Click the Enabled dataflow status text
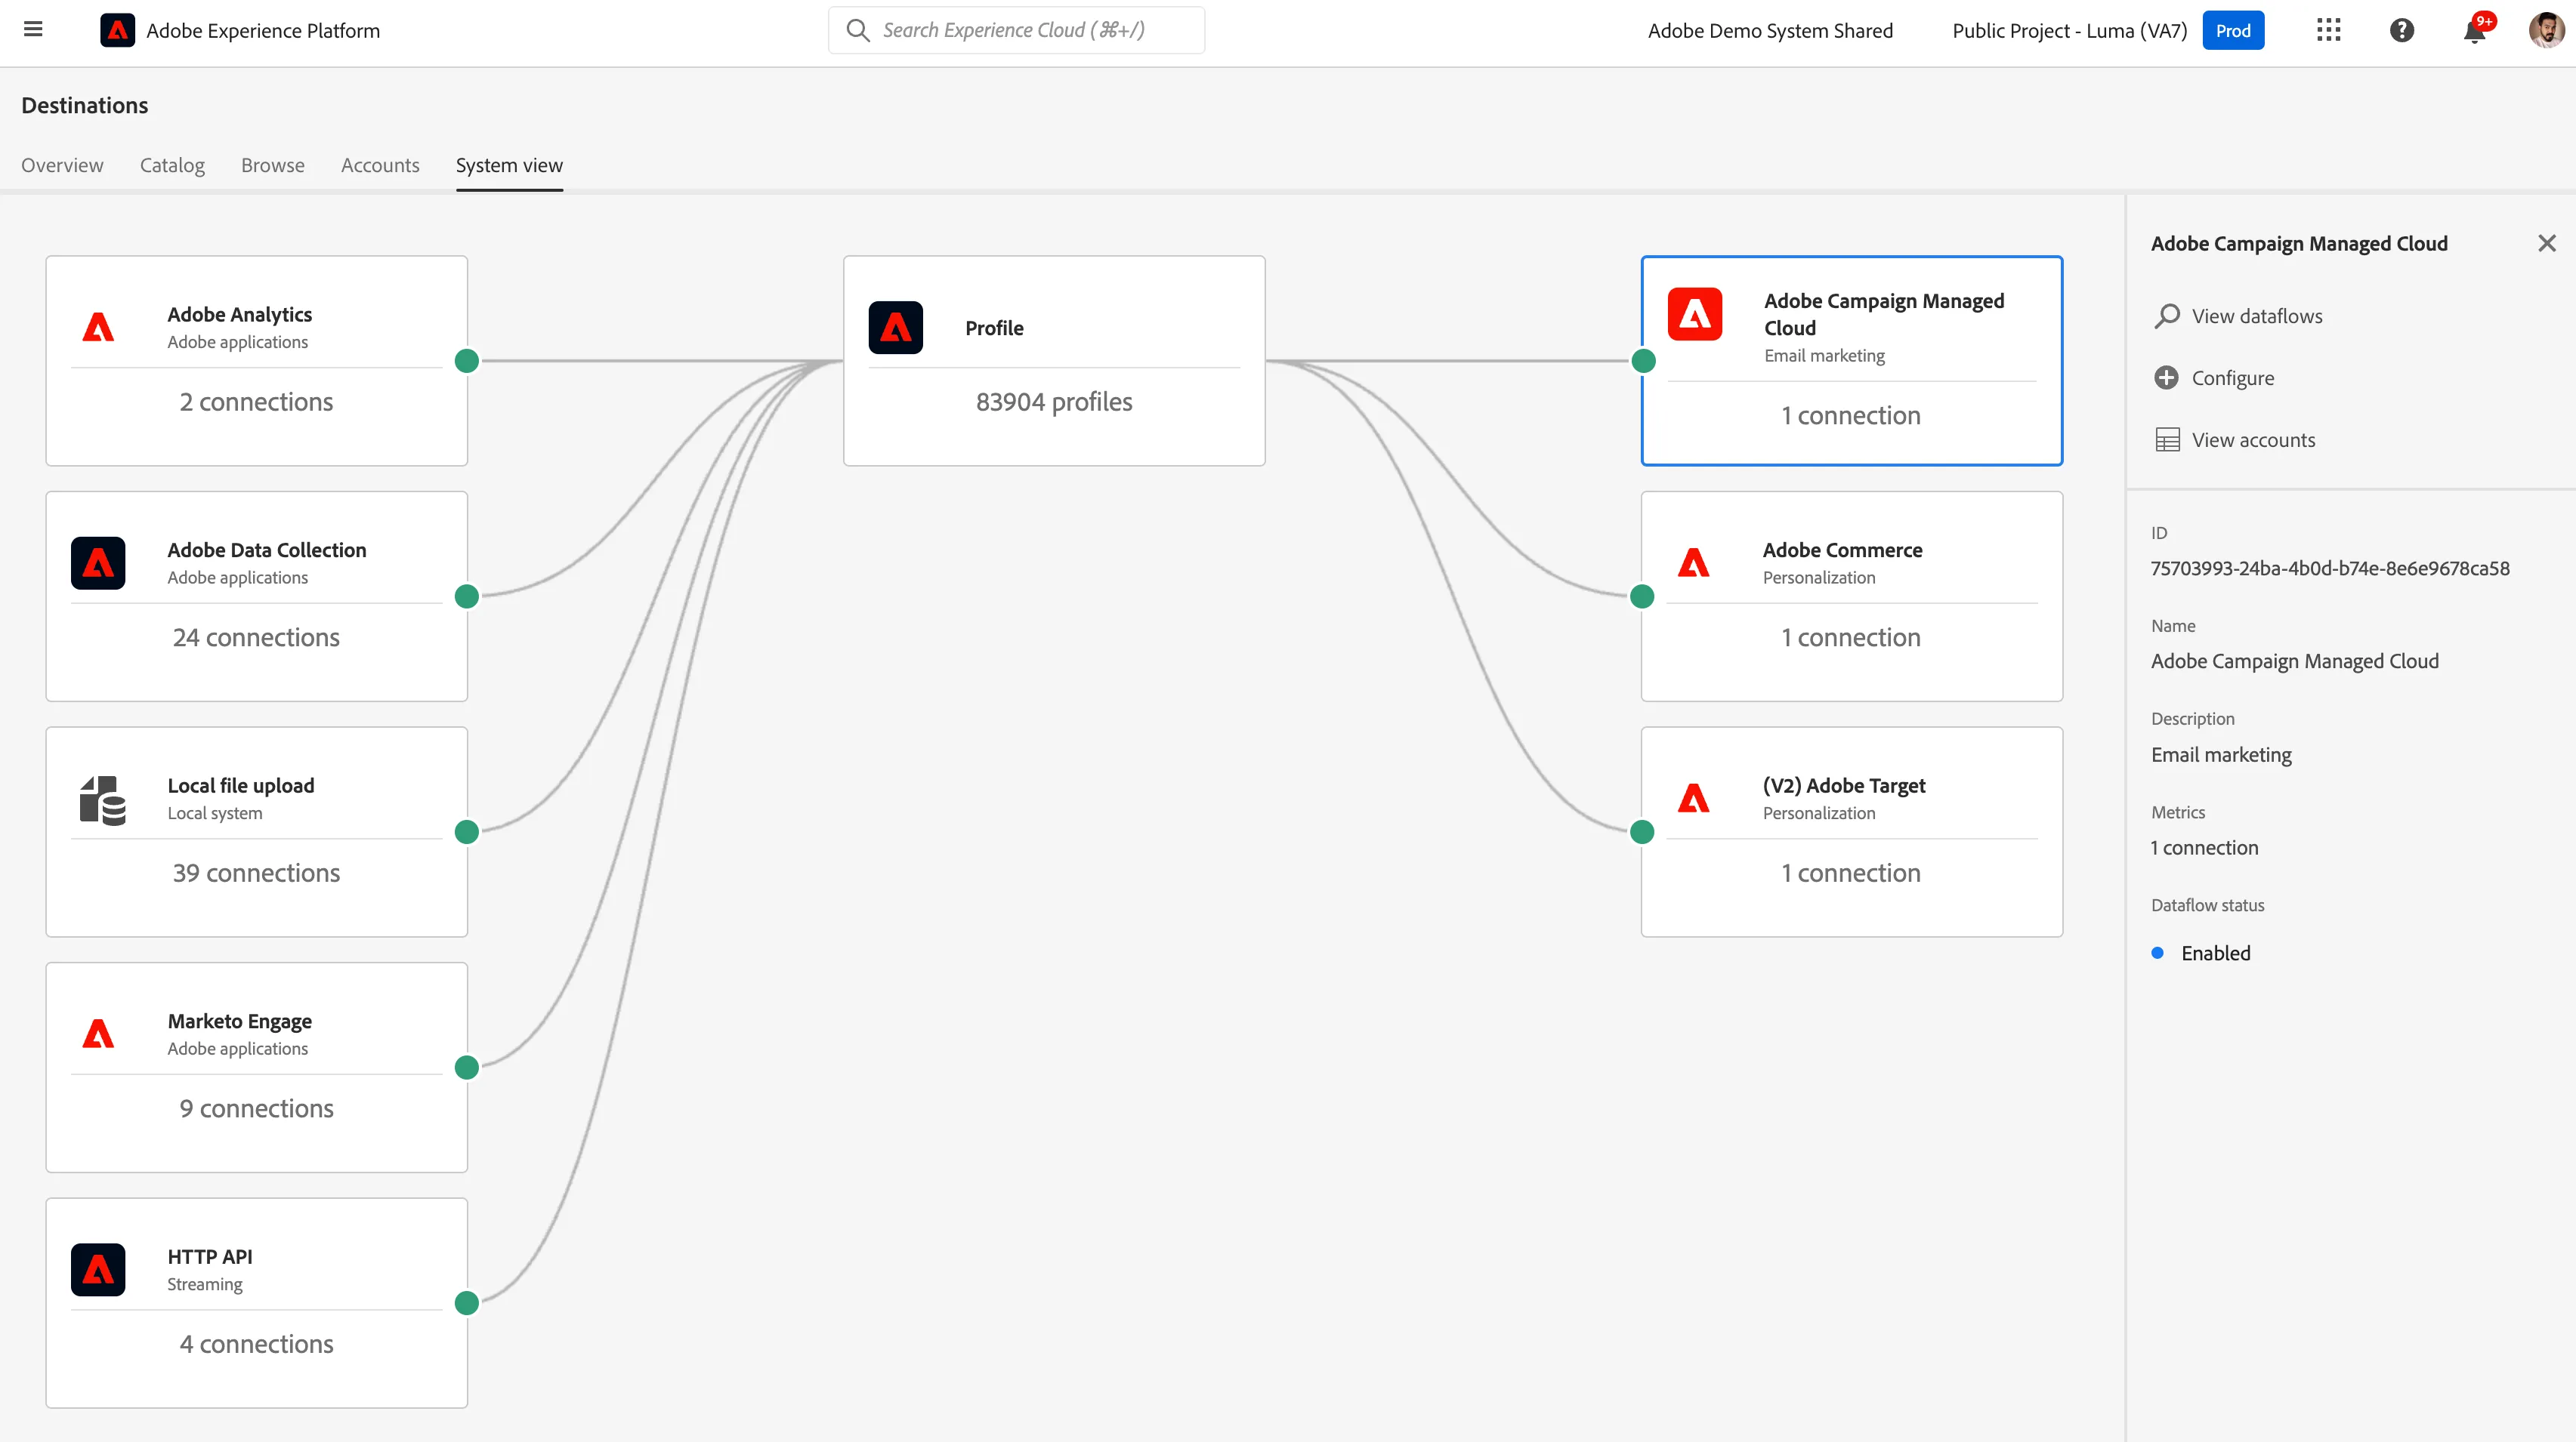Viewport: 2576px width, 1442px height. 2216,954
